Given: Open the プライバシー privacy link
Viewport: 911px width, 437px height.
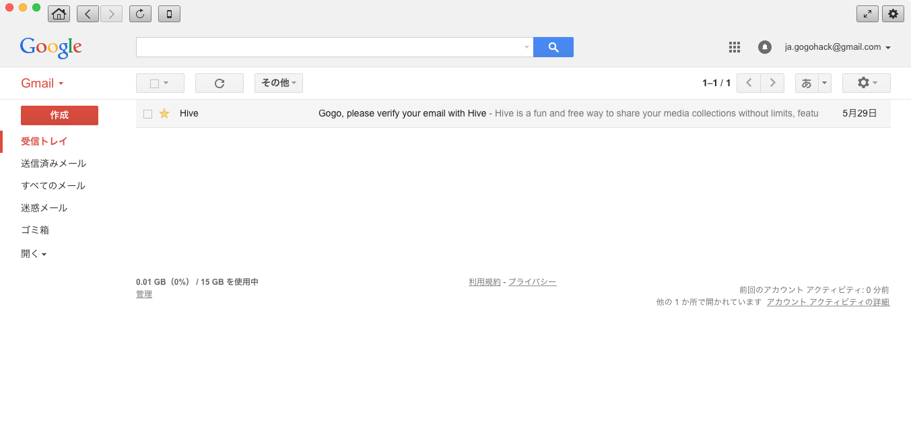Looking at the screenshot, I should pyautogui.click(x=533, y=282).
